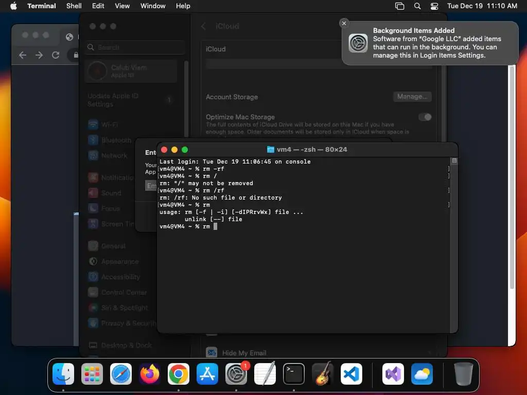Click the globe icon in the browser tab

point(69,37)
